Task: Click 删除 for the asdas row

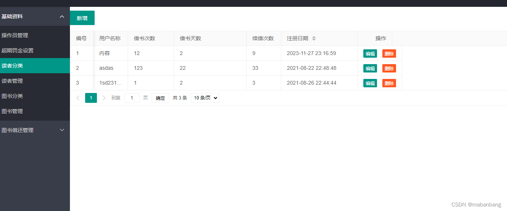Action: 389,68
